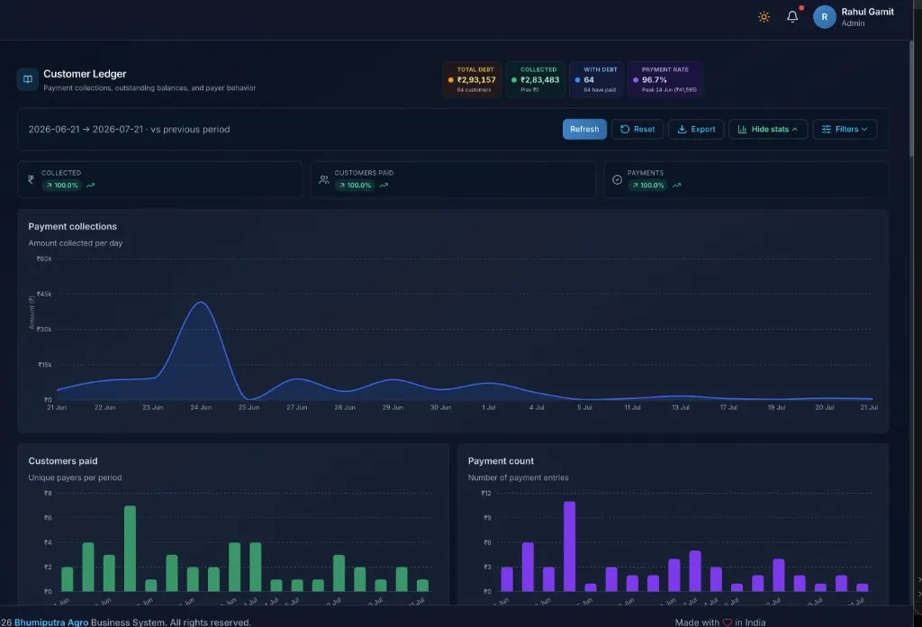The image size is (922, 627).
Task: Click the trend arrow beside Collected percentage
Action: pos(91,186)
